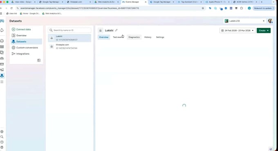
Task: Select the threeplac.com dataset in list
Action: 69,47
